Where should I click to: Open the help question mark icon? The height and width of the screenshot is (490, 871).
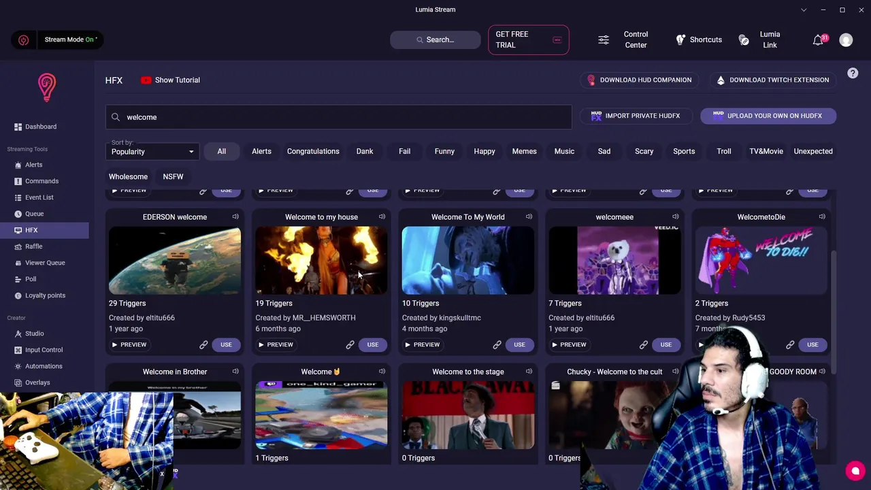click(x=853, y=73)
